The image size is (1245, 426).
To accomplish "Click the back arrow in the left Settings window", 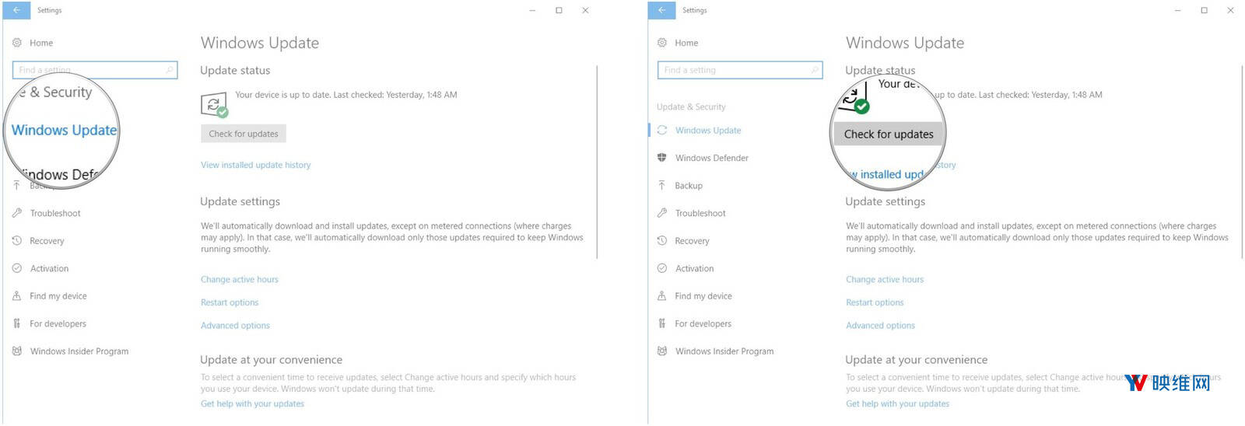I will [16, 10].
